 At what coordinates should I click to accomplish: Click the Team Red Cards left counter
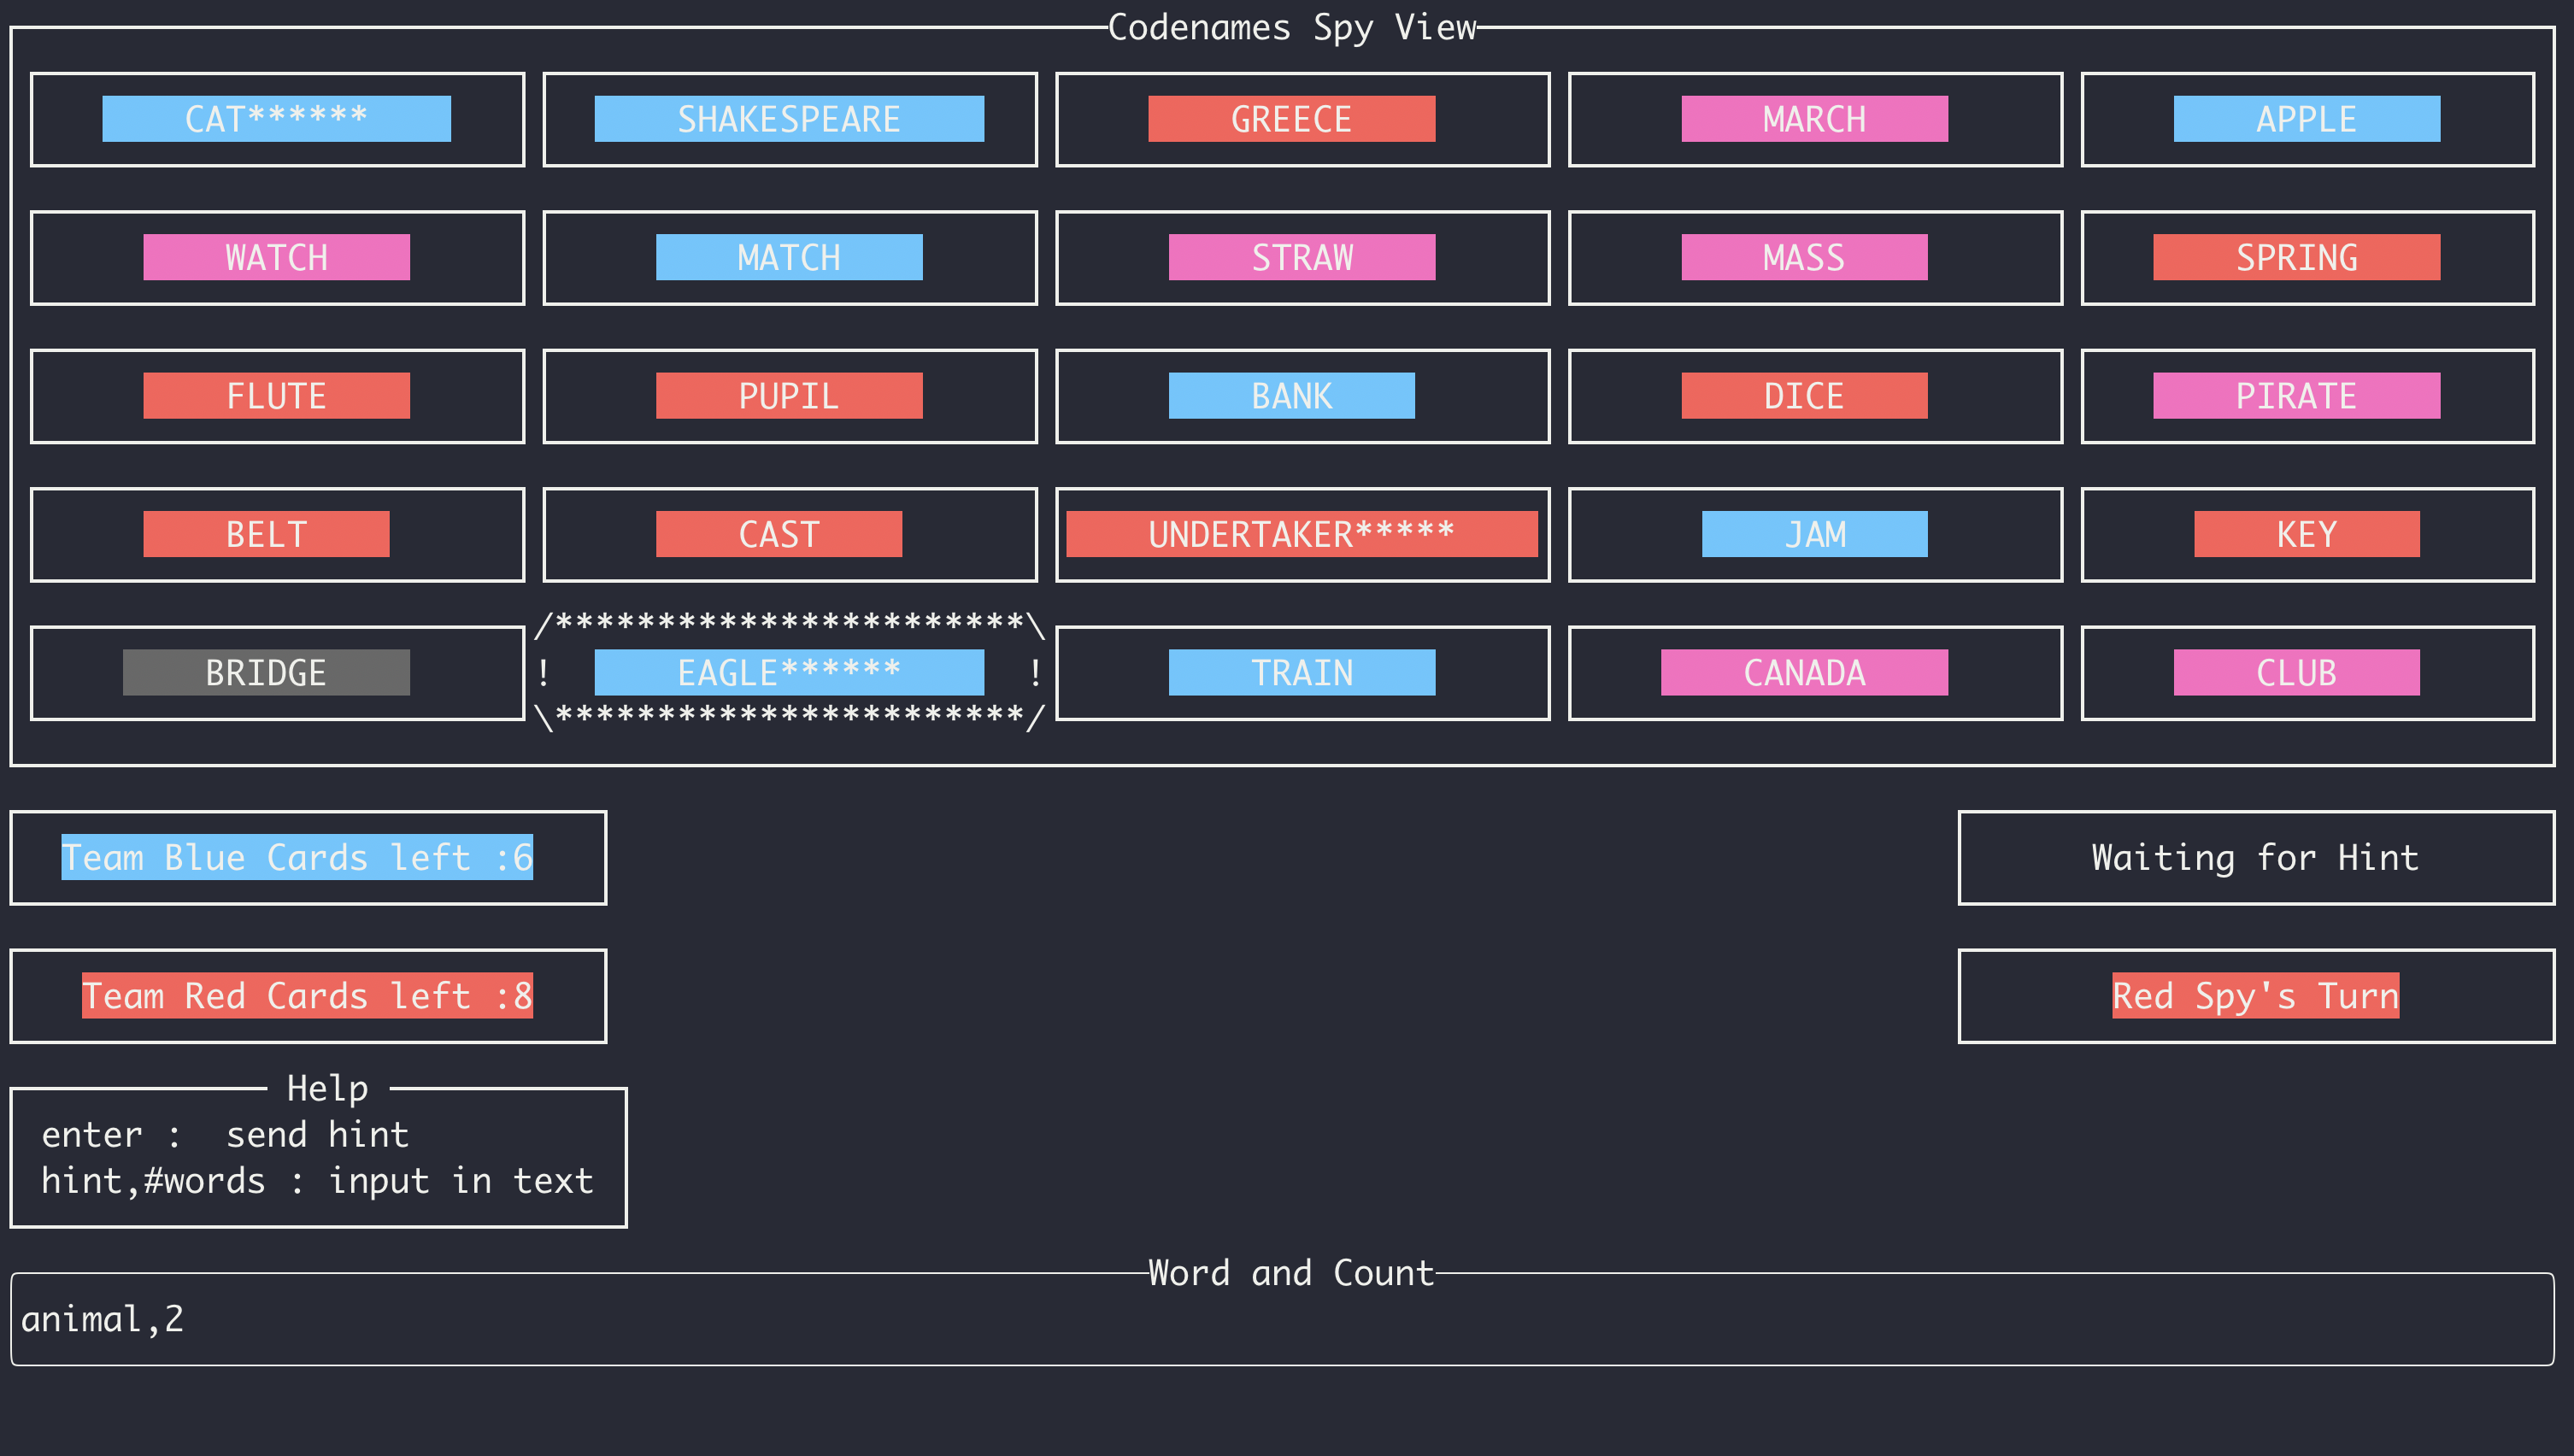[x=308, y=996]
